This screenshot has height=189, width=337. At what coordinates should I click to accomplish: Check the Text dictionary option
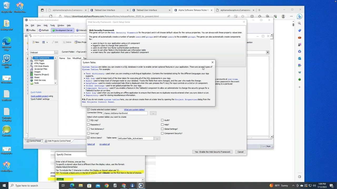[88, 129]
